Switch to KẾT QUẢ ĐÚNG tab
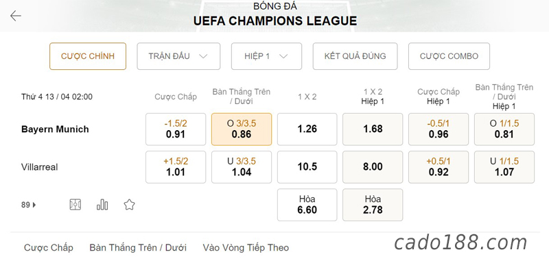549x263 pixels. click(355, 56)
